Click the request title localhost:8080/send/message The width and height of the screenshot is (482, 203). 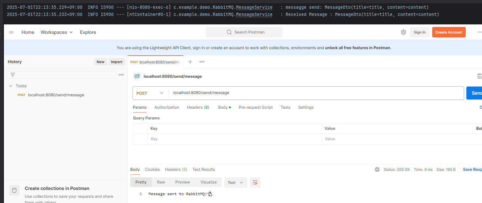(x=173, y=76)
